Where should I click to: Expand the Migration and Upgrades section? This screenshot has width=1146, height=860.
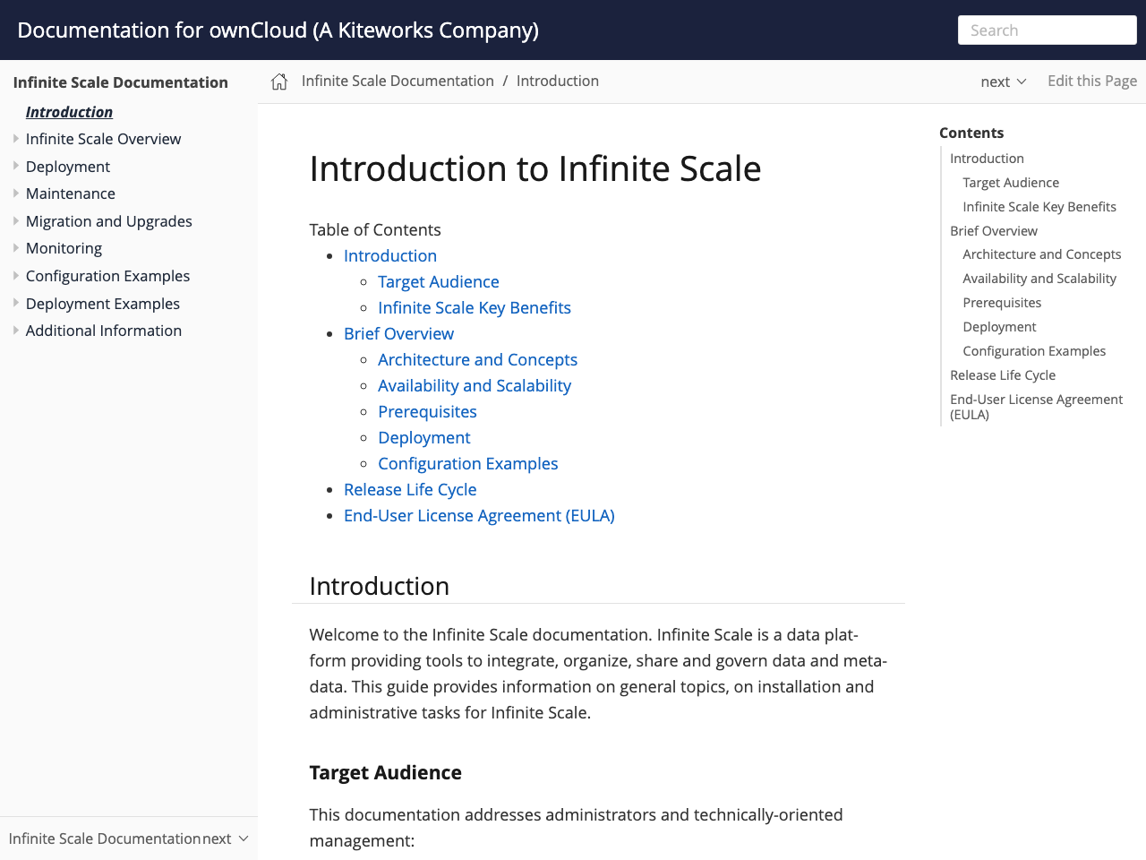click(x=15, y=221)
